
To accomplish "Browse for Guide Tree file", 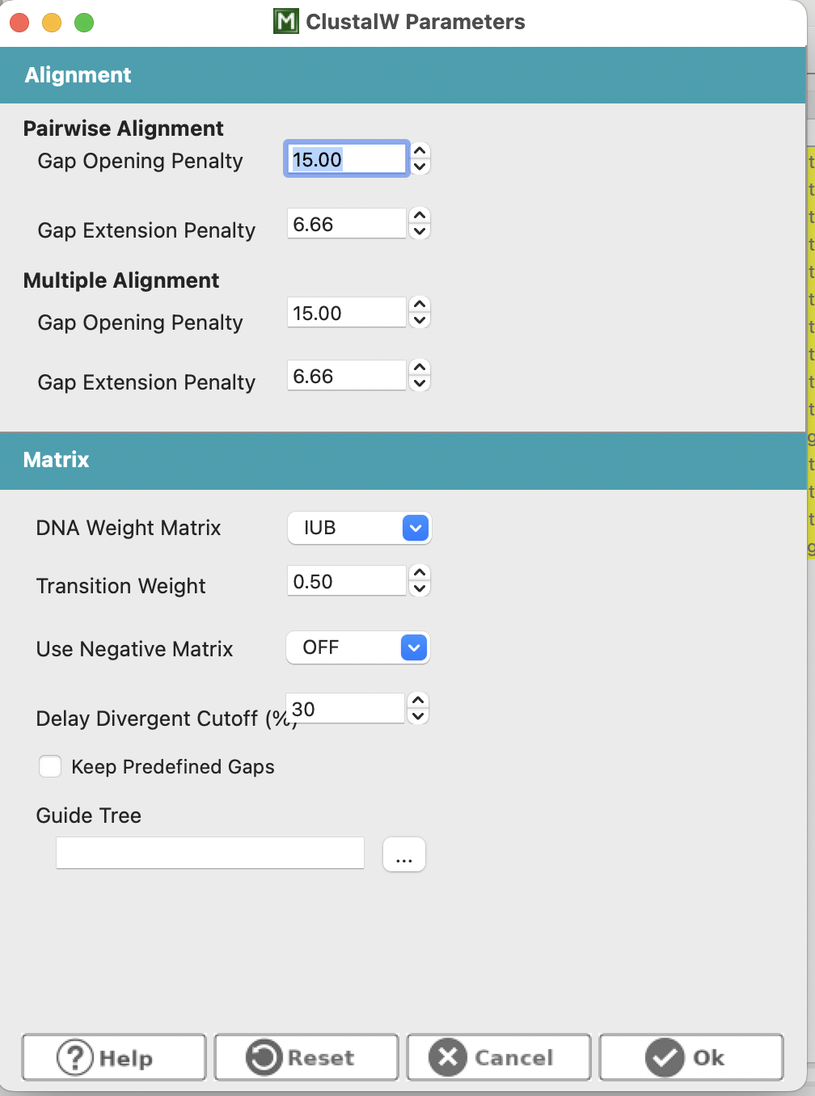I will (404, 854).
